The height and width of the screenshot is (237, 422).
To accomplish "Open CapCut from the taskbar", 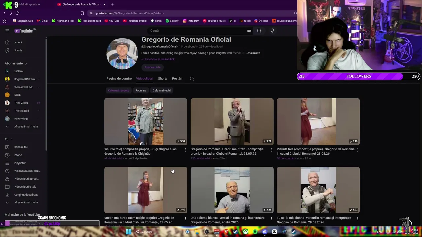I will [274, 232].
